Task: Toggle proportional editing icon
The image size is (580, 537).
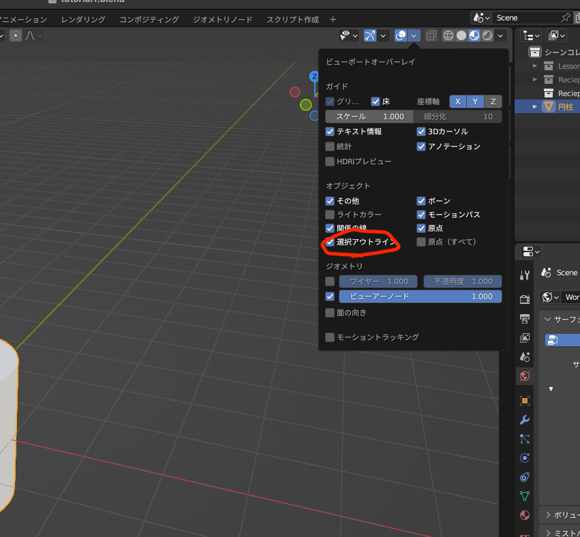Action: [x=16, y=35]
